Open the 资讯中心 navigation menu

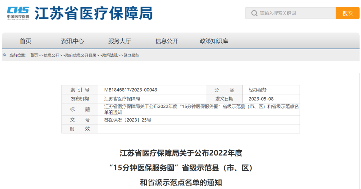coord(72,41)
